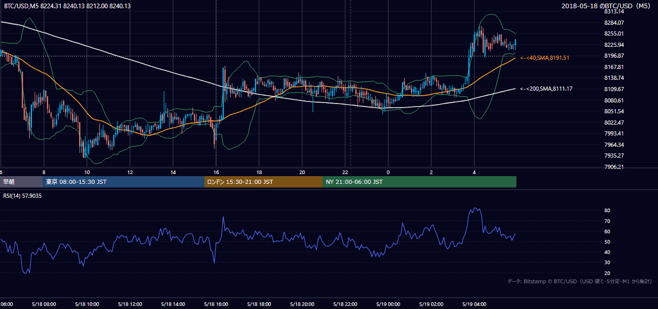Select the 200 SMA 8111.17 label
This screenshot has width=658, height=309.
point(546,89)
